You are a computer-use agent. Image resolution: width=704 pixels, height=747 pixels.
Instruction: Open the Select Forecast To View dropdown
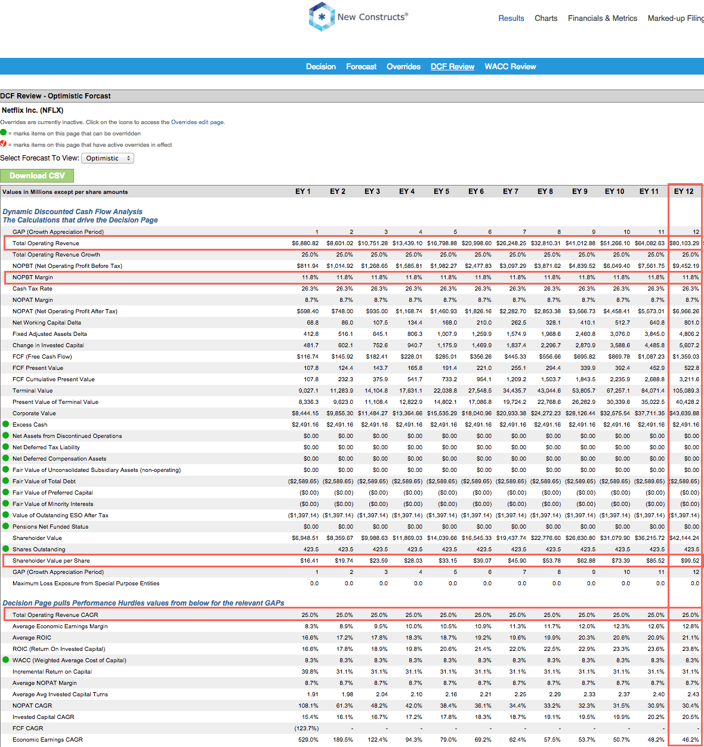(x=107, y=158)
